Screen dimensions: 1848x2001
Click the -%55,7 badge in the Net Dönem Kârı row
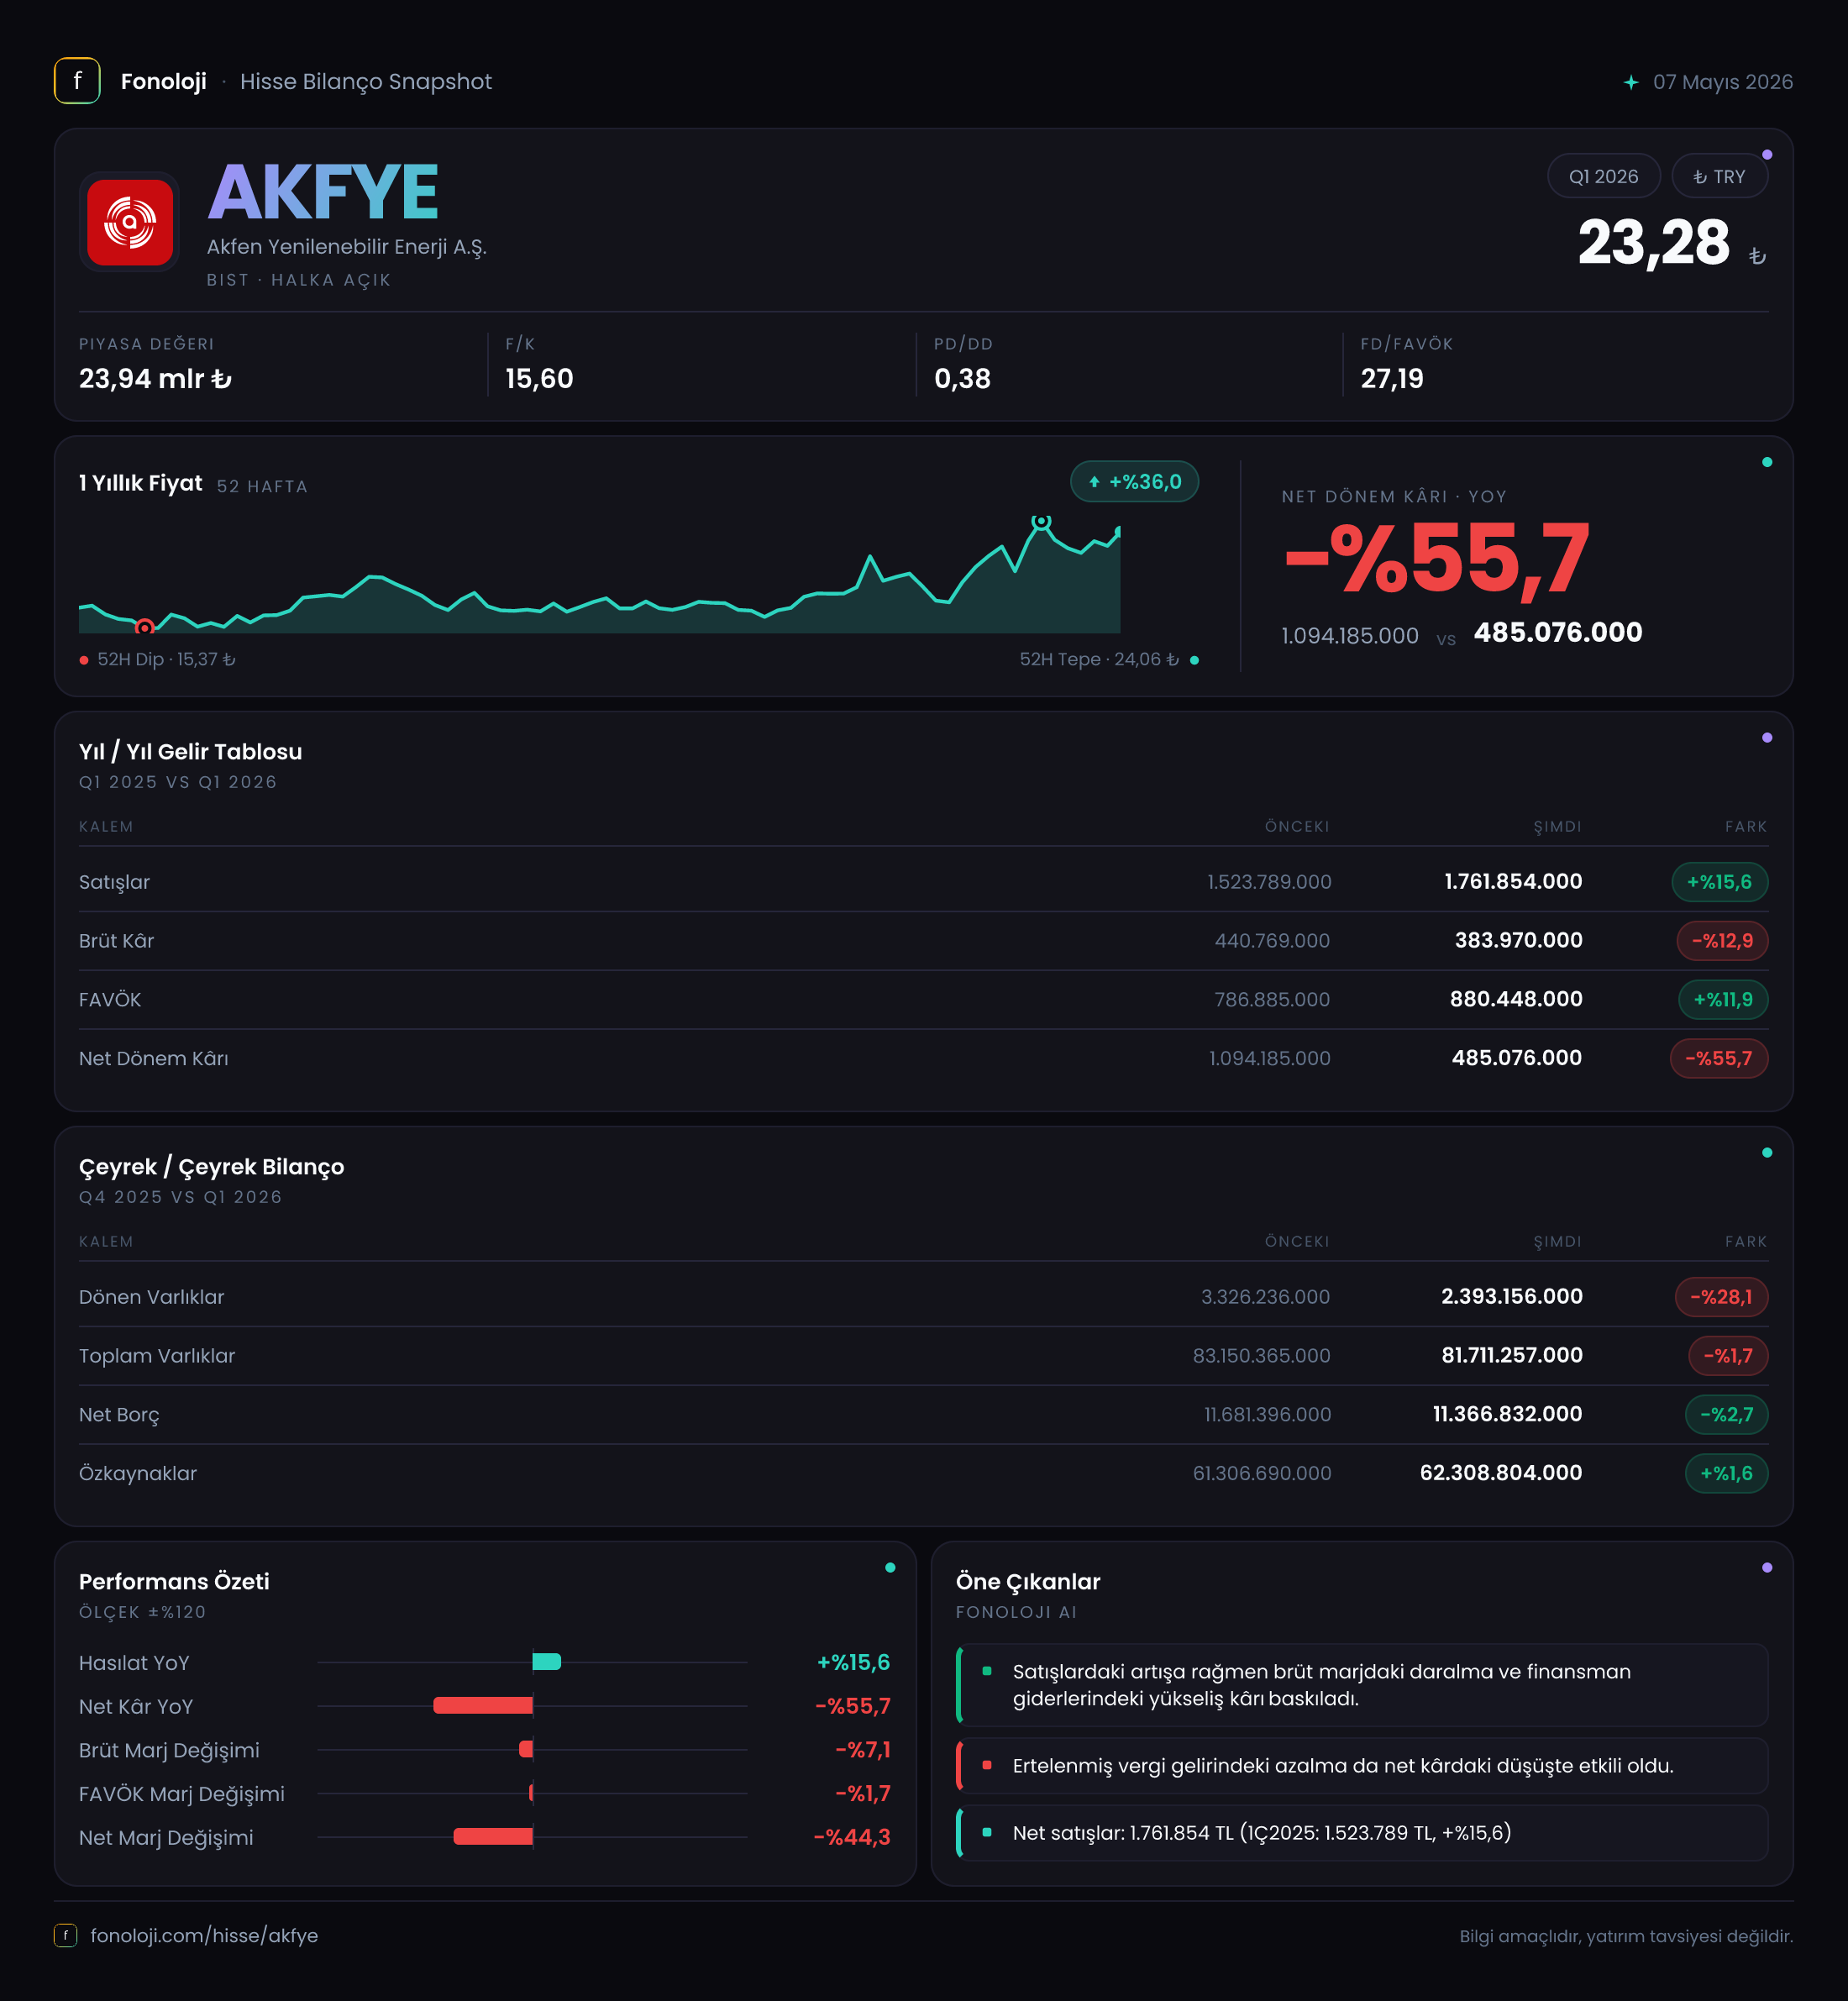click(x=1719, y=1059)
